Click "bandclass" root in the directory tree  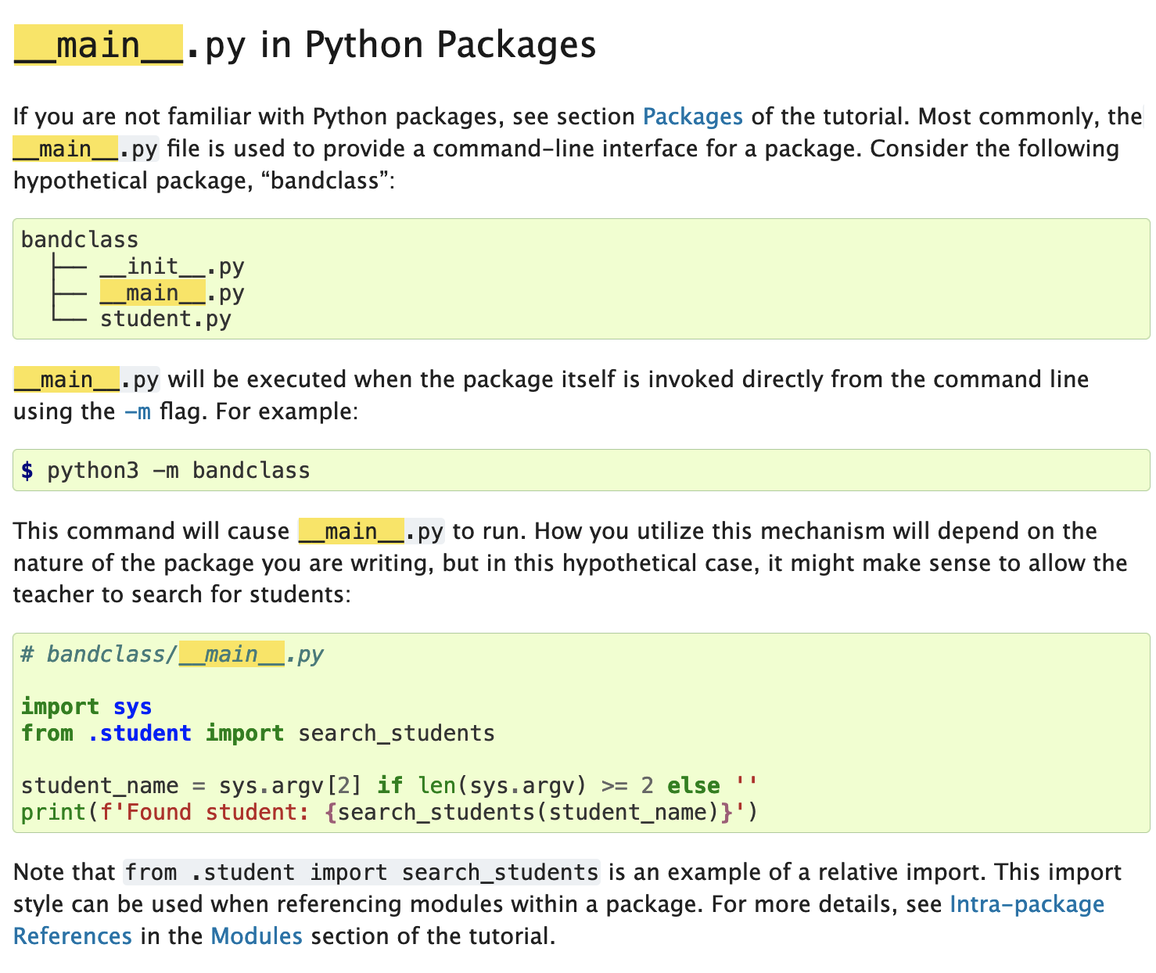(x=80, y=240)
